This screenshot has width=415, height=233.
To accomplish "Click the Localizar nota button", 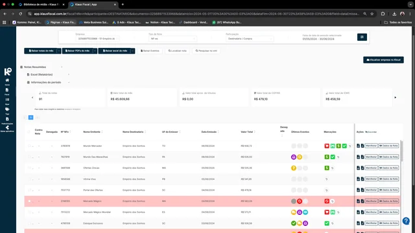I will click(x=177, y=50).
